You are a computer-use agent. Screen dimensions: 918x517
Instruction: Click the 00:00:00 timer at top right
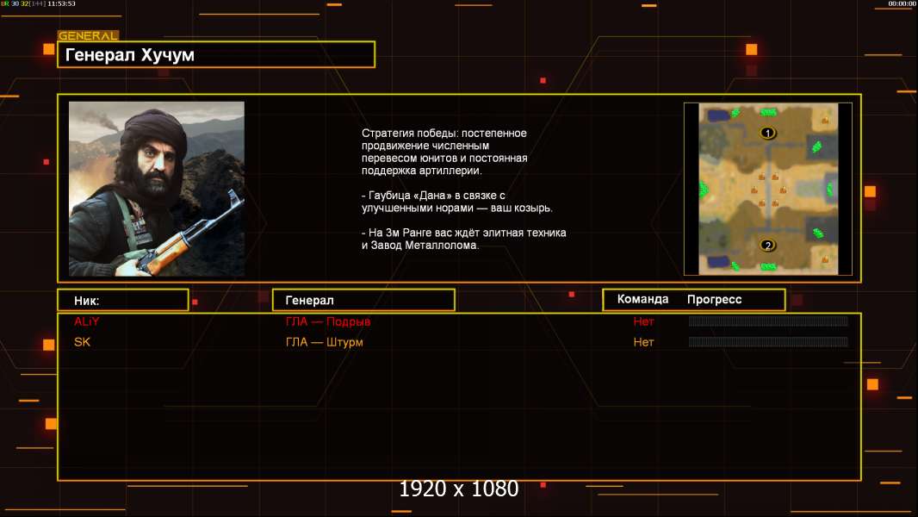902,3
